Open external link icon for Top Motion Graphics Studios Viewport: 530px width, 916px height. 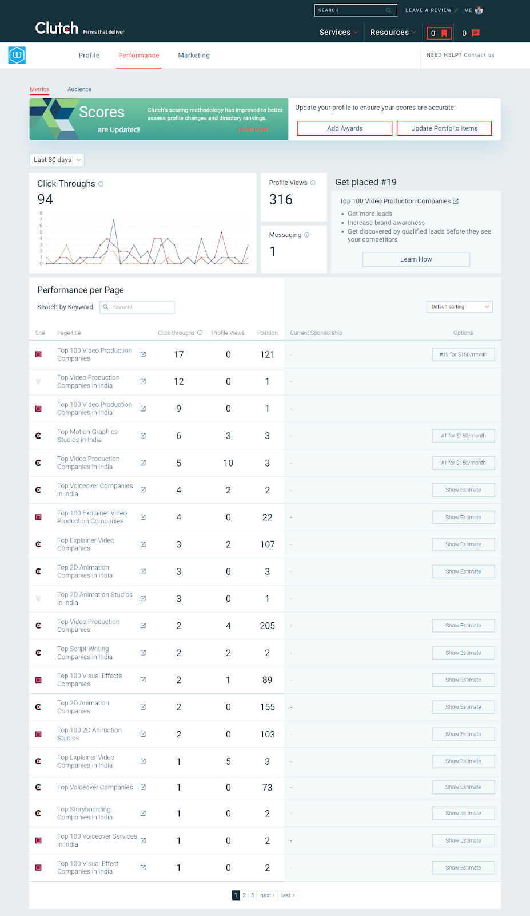coord(143,436)
